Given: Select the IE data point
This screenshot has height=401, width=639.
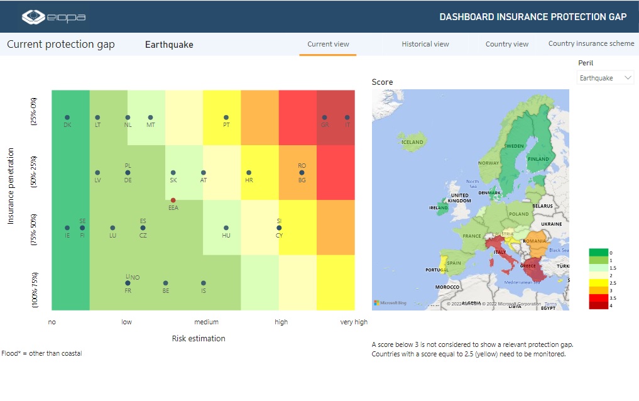Looking at the screenshot, I should [67, 228].
